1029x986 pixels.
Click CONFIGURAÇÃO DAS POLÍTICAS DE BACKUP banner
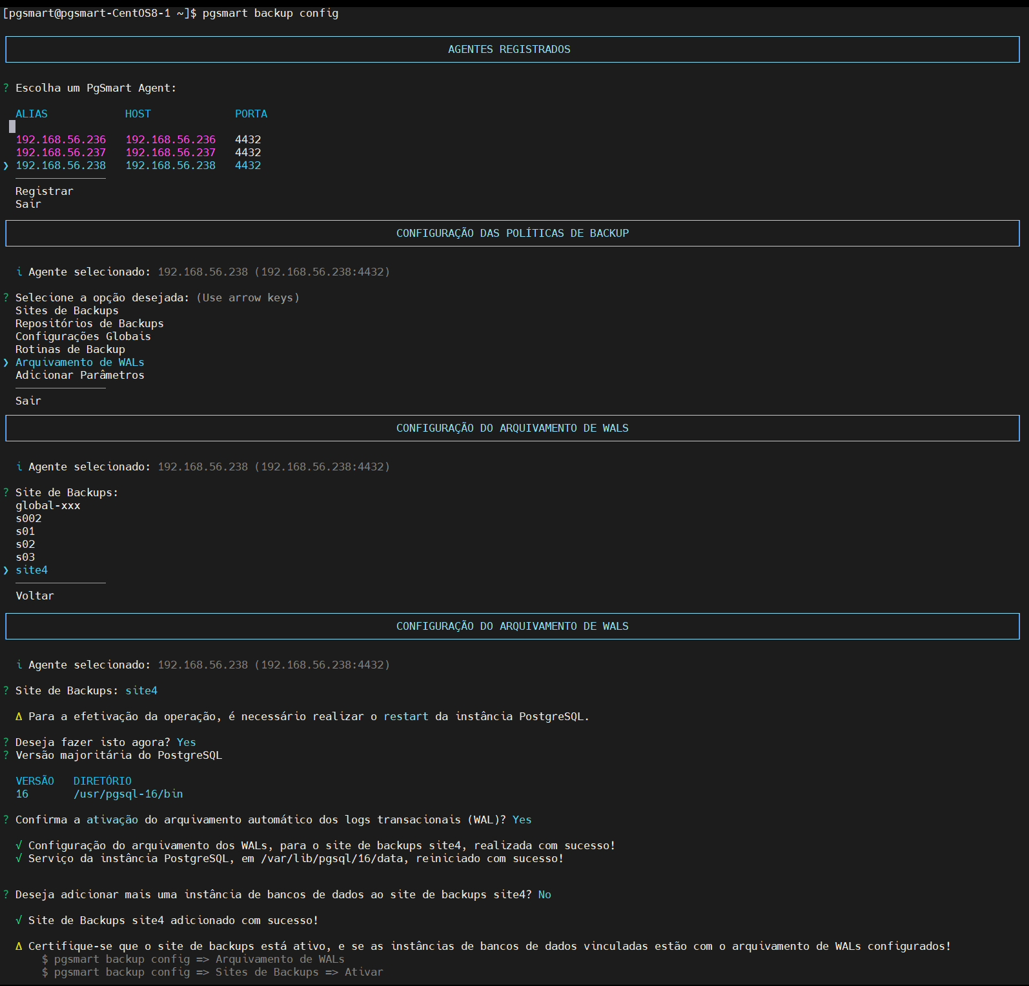pyautogui.click(x=513, y=234)
